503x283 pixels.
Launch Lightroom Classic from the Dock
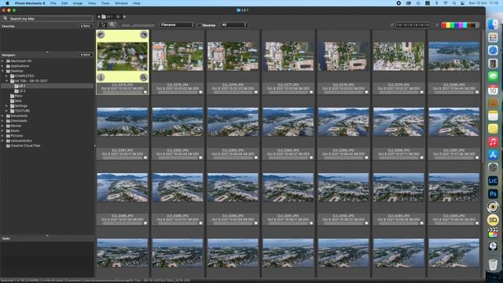point(493,181)
